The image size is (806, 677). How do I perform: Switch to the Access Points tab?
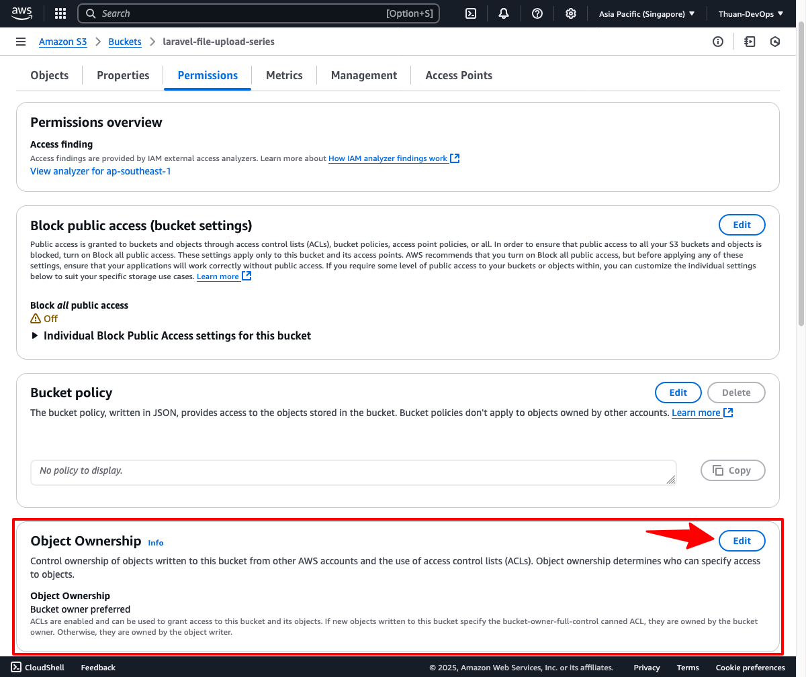(459, 75)
